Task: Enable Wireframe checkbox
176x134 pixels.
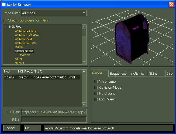Action: pyautogui.click(x=96, y=82)
